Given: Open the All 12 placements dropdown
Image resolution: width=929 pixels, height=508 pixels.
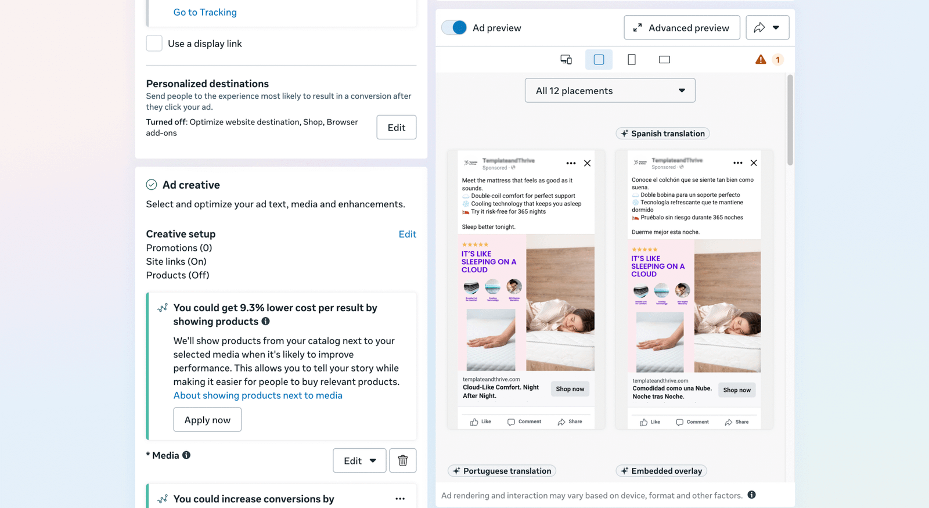Looking at the screenshot, I should click(x=610, y=91).
